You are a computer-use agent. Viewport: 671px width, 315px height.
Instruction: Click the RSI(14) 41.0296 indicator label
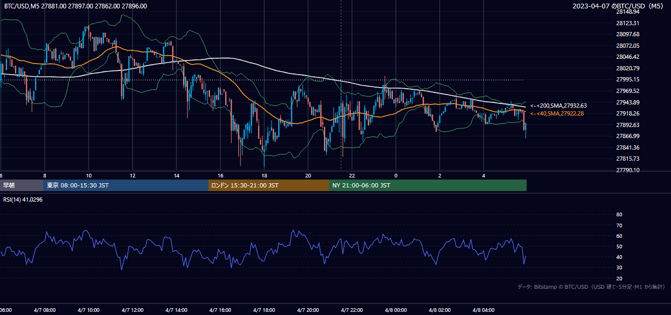[23, 199]
